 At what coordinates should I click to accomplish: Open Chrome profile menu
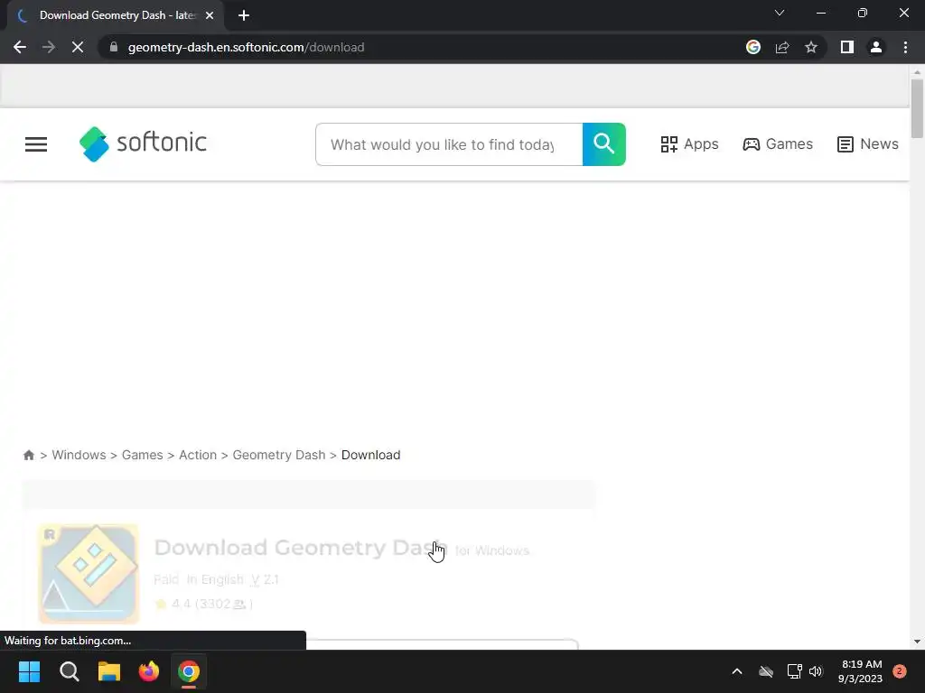point(876,47)
